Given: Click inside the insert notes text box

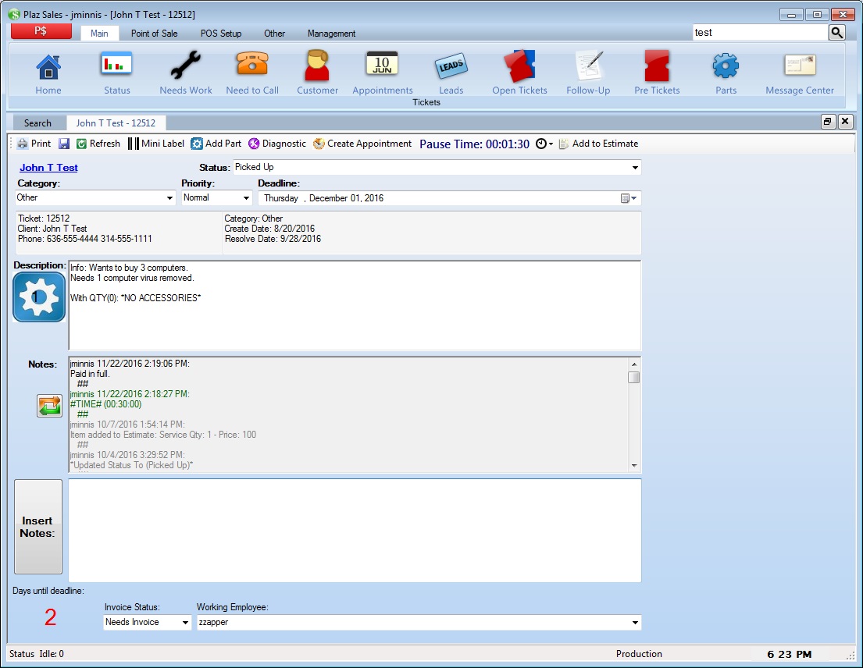Looking at the screenshot, I should (x=355, y=530).
